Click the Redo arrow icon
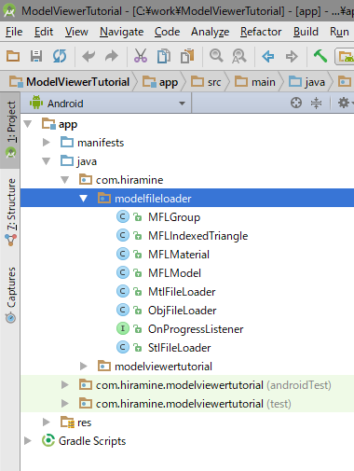 pos(112,56)
